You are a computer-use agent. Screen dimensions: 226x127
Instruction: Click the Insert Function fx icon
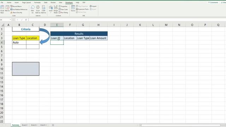click(26, 20)
